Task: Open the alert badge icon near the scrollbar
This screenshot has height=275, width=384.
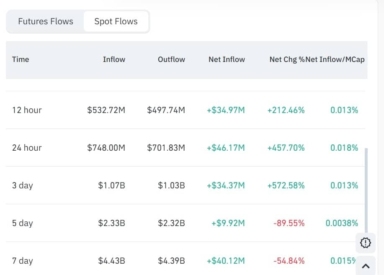Action: (365, 243)
